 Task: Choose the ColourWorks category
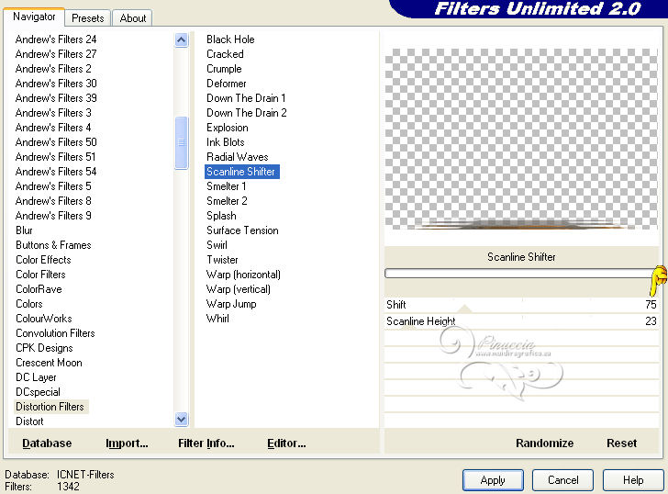click(x=44, y=319)
